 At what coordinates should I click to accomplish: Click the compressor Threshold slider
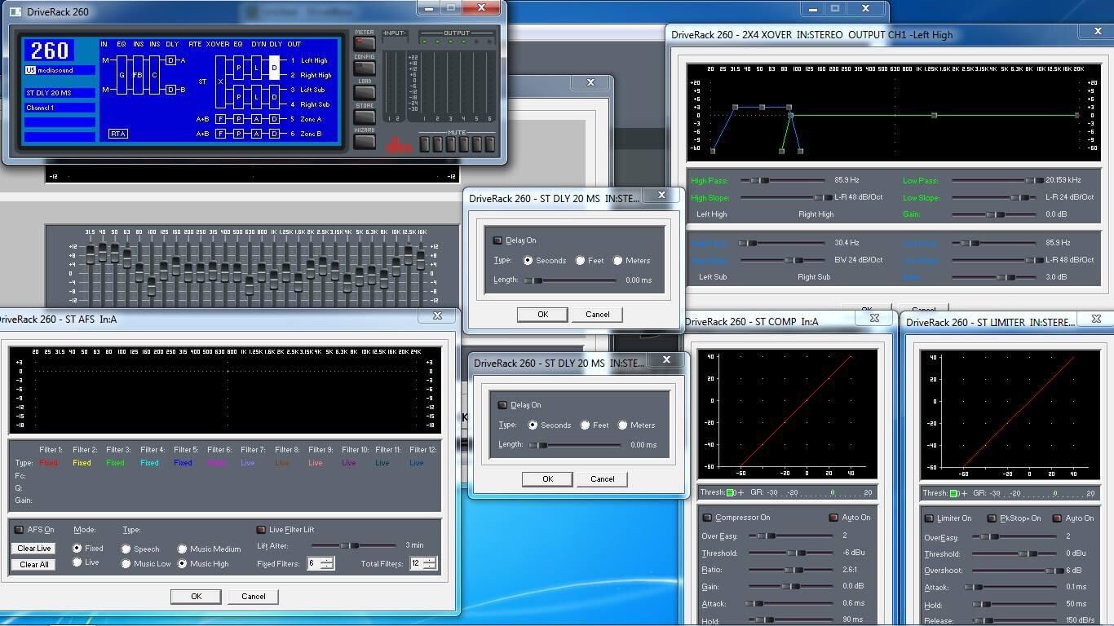[790, 553]
